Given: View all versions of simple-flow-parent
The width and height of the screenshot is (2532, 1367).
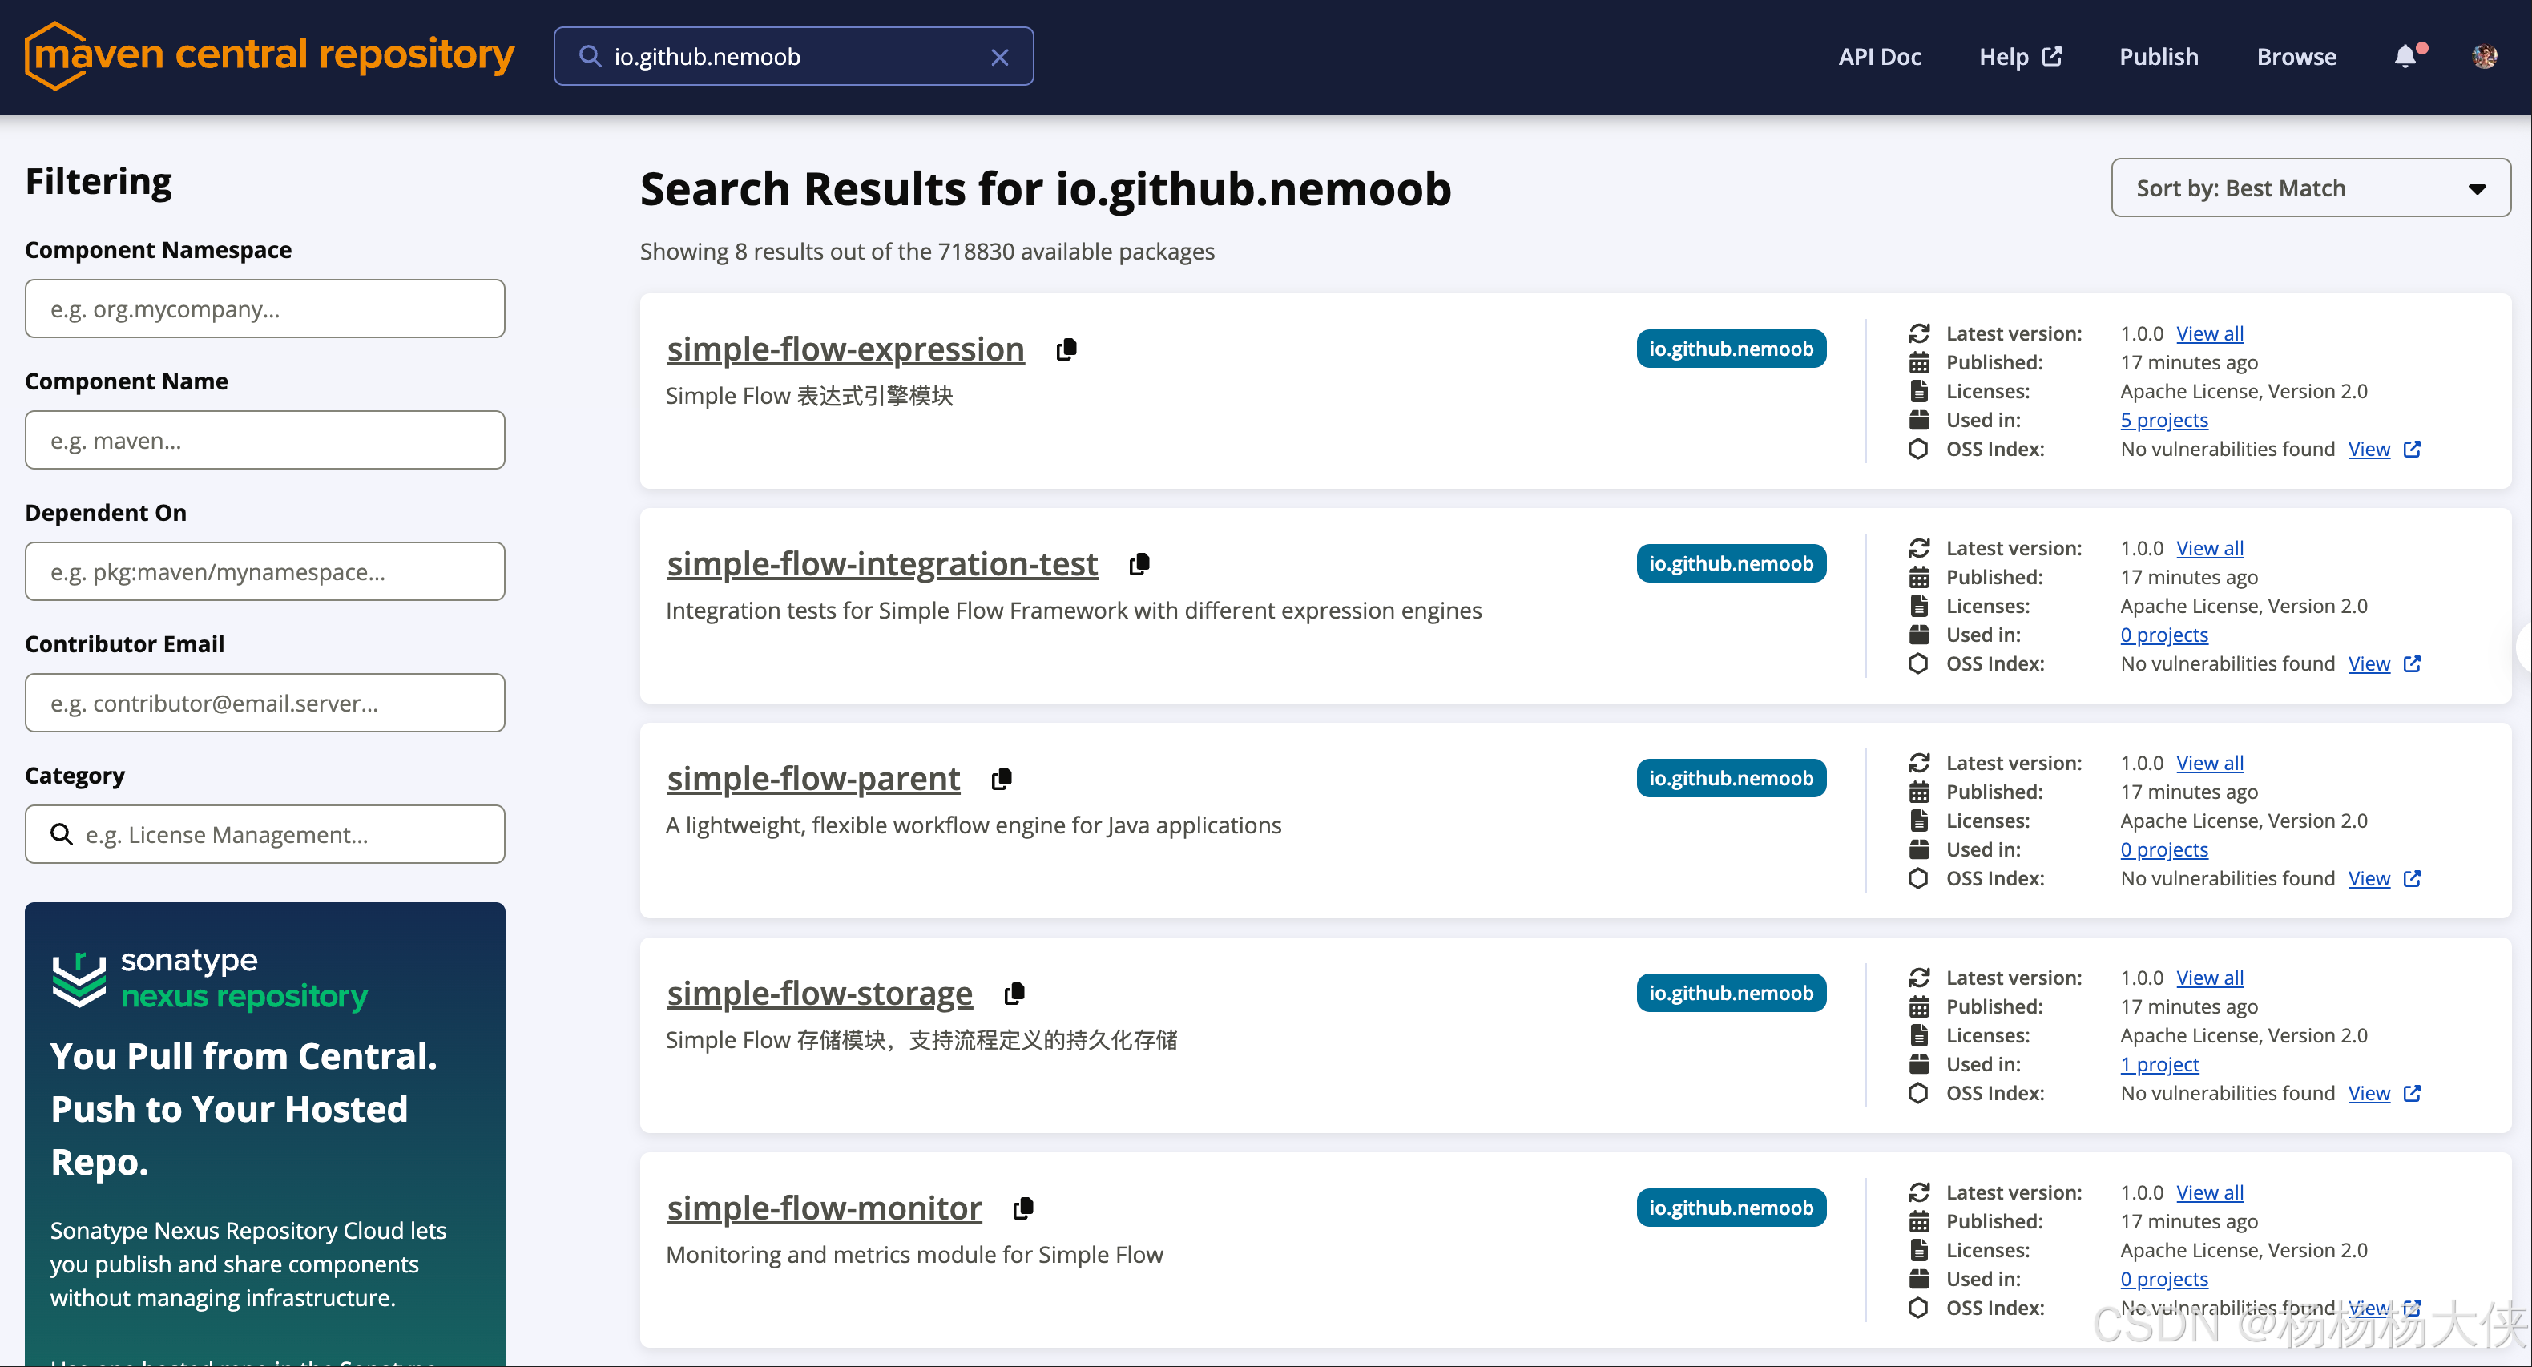Looking at the screenshot, I should point(2210,763).
